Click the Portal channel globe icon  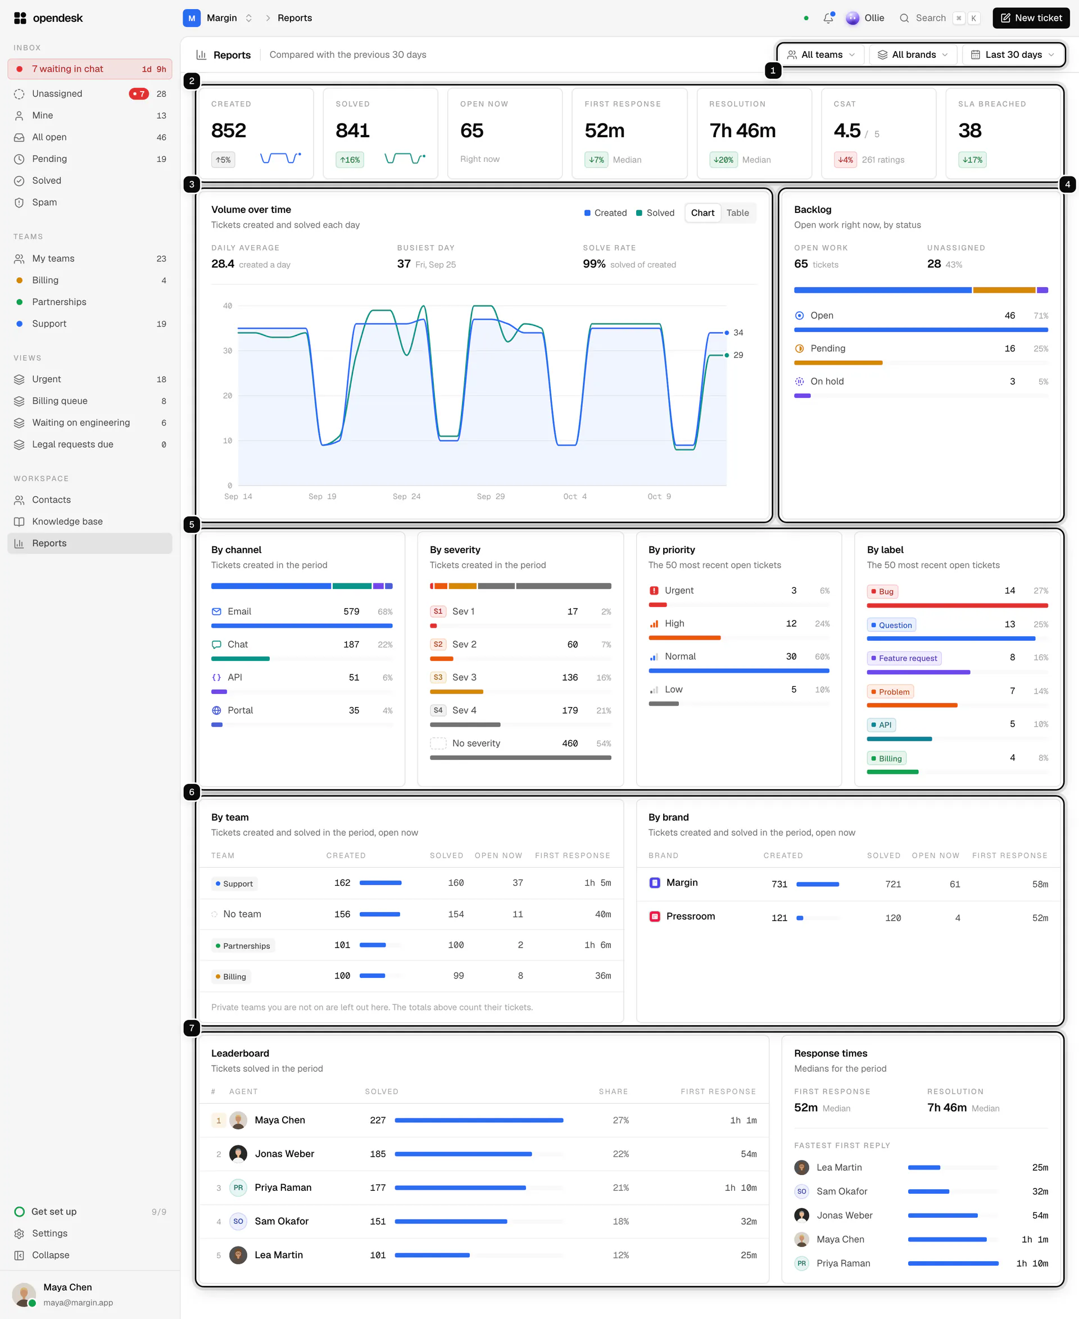[x=216, y=710]
